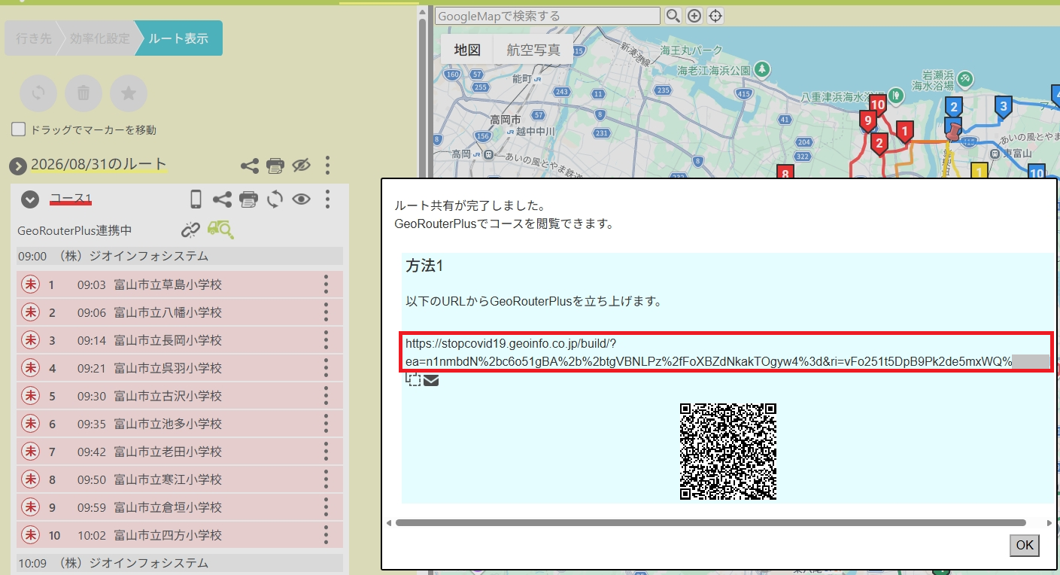Image resolution: width=1060 pixels, height=575 pixels.
Task: Click the dialog horizontal scrollbar
Action: pos(710,522)
